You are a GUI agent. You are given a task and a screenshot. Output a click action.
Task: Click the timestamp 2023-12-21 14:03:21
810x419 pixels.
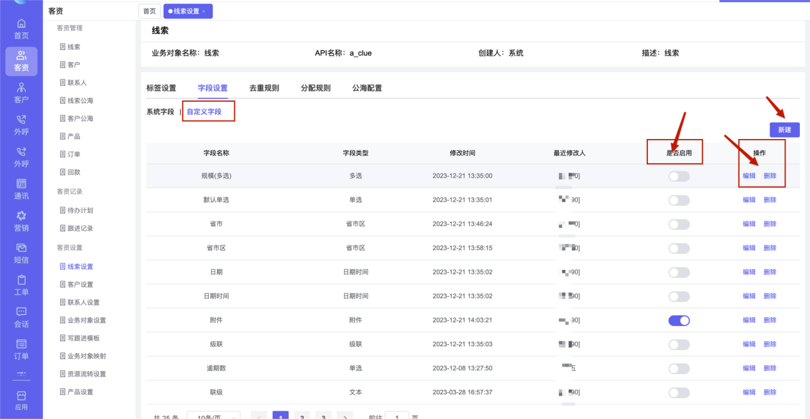(463, 320)
